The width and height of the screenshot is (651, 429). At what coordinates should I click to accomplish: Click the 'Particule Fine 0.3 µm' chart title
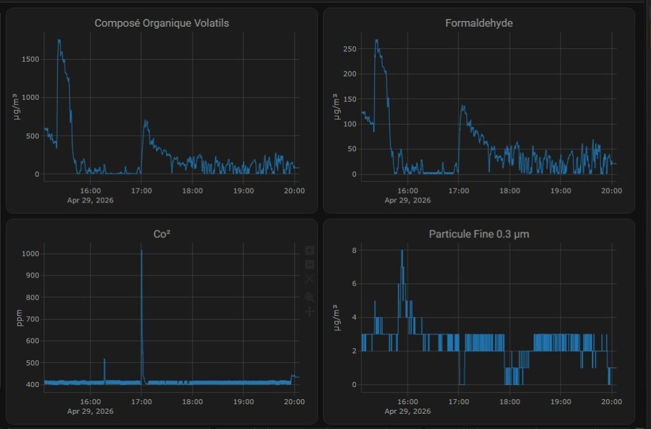click(479, 234)
